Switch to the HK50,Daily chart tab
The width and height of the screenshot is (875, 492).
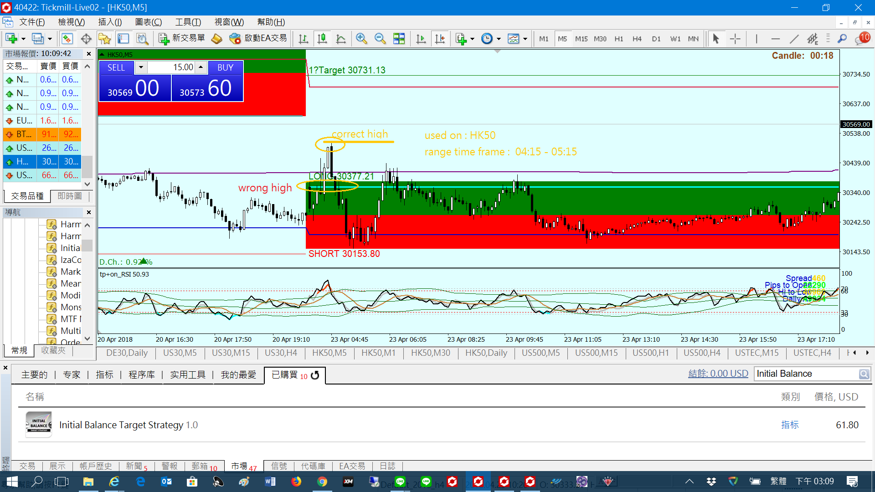(486, 353)
